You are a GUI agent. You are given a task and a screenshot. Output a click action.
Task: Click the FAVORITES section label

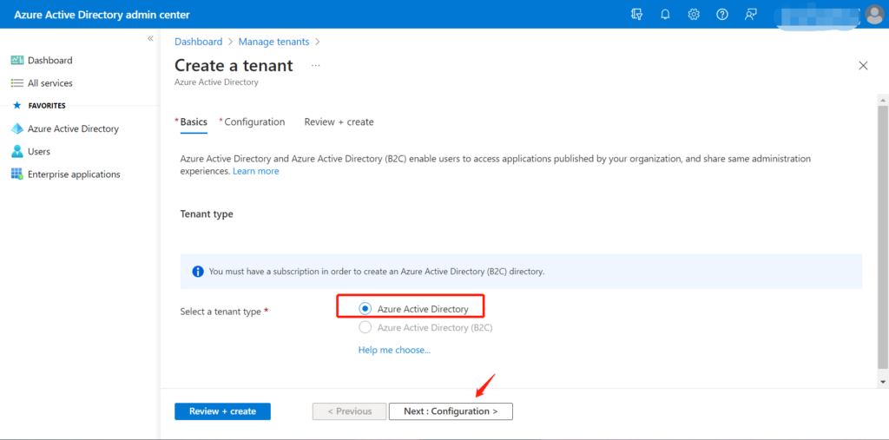point(47,106)
